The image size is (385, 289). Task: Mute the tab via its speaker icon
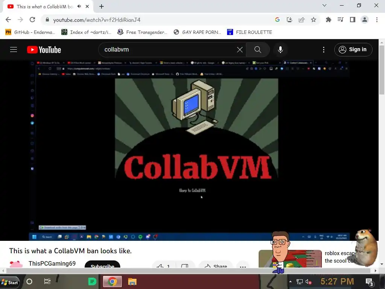tap(79, 6)
